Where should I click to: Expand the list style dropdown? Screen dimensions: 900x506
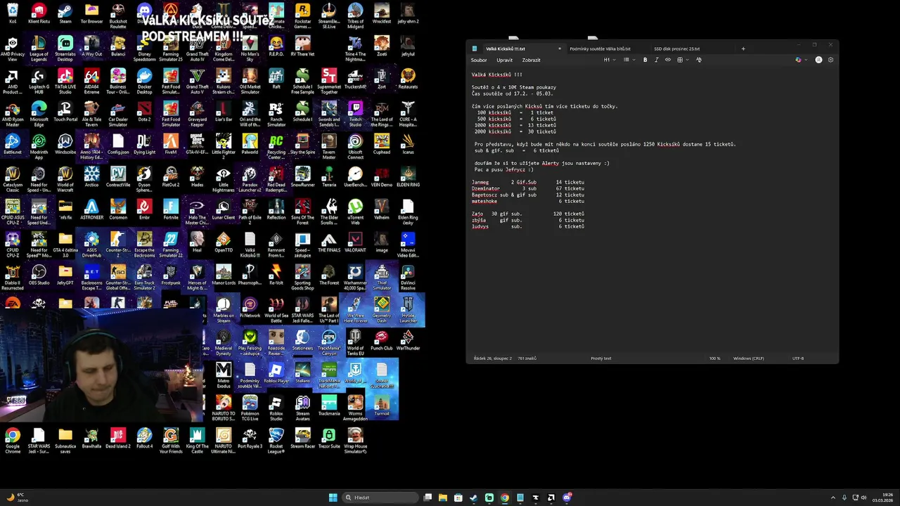pos(628,60)
